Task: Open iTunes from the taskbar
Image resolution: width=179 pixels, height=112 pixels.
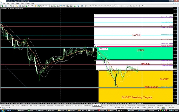Action: click(132, 110)
